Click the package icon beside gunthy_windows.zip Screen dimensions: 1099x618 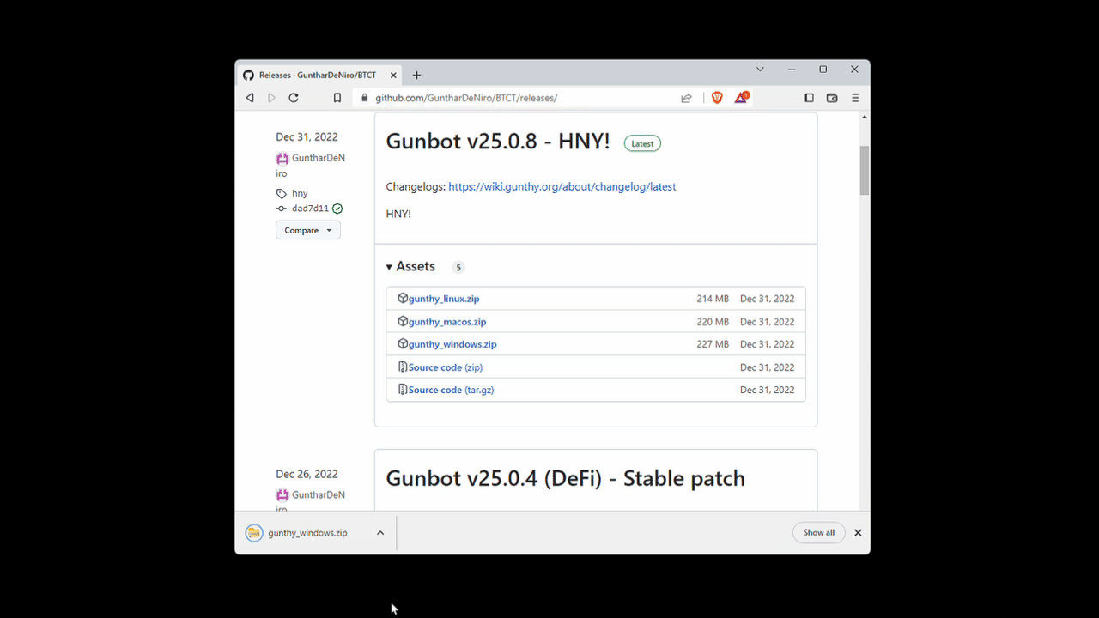[403, 344]
